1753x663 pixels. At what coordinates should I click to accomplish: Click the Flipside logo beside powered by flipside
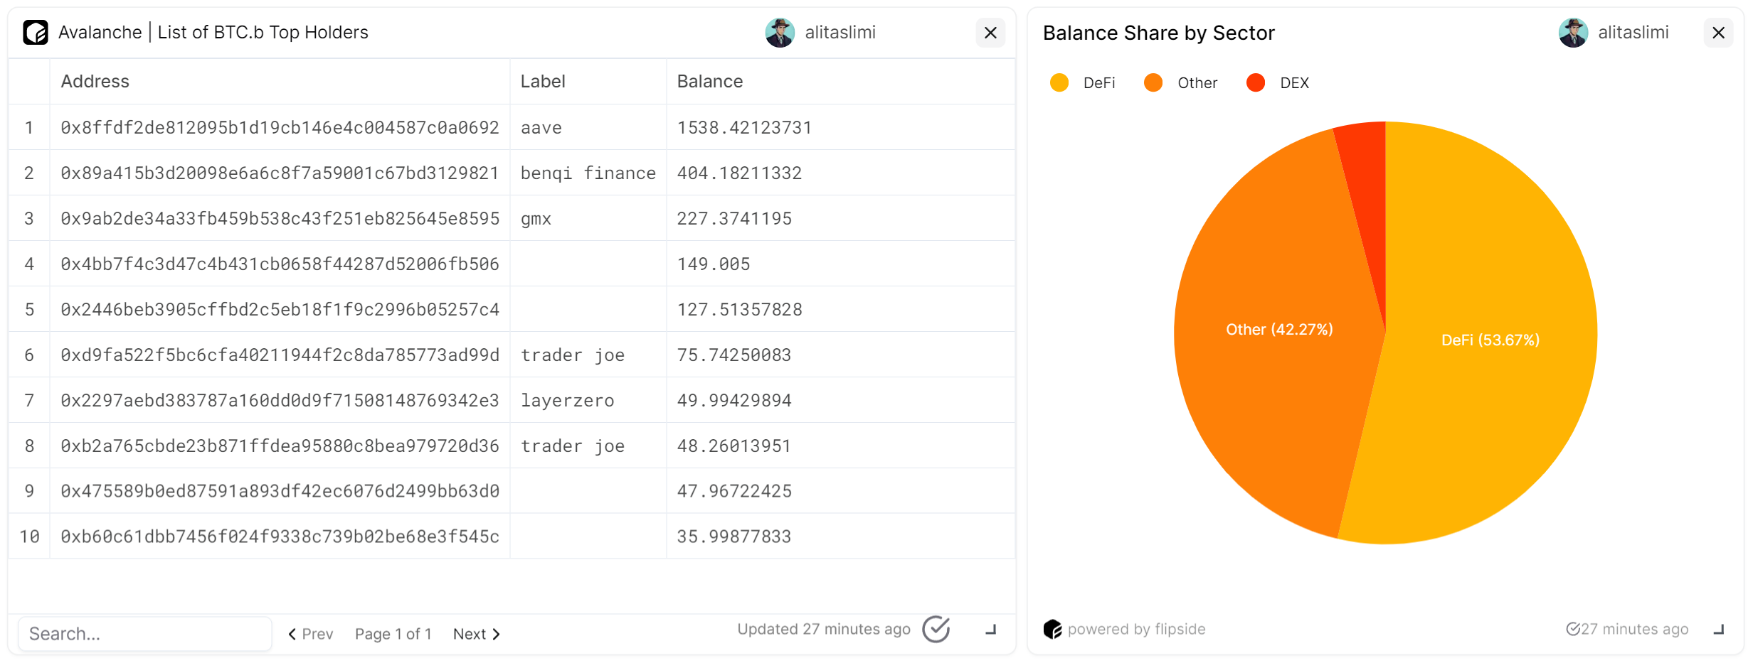1053,629
